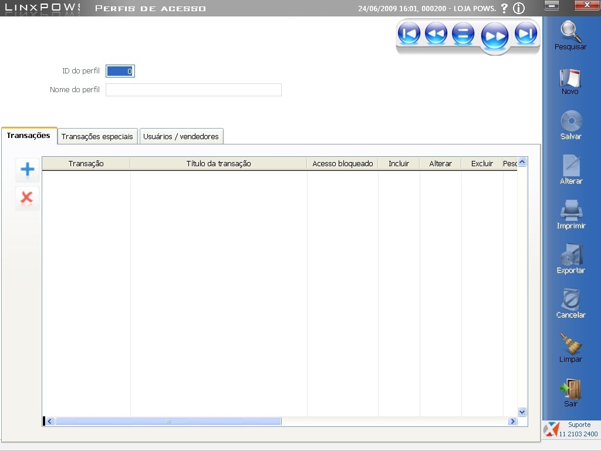The height and width of the screenshot is (451, 601).
Task: Focus the ID do perfil field
Action: tap(120, 71)
